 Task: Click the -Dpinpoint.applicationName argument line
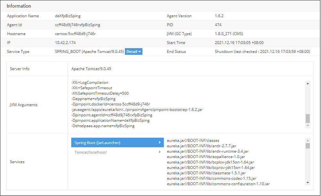coord(110,120)
